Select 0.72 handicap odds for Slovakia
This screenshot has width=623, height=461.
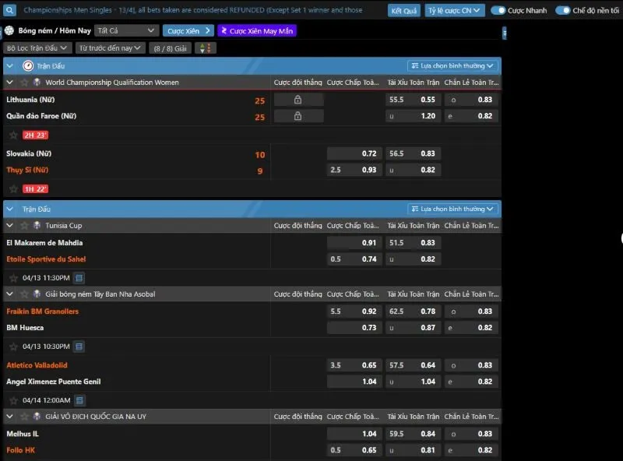pos(354,154)
